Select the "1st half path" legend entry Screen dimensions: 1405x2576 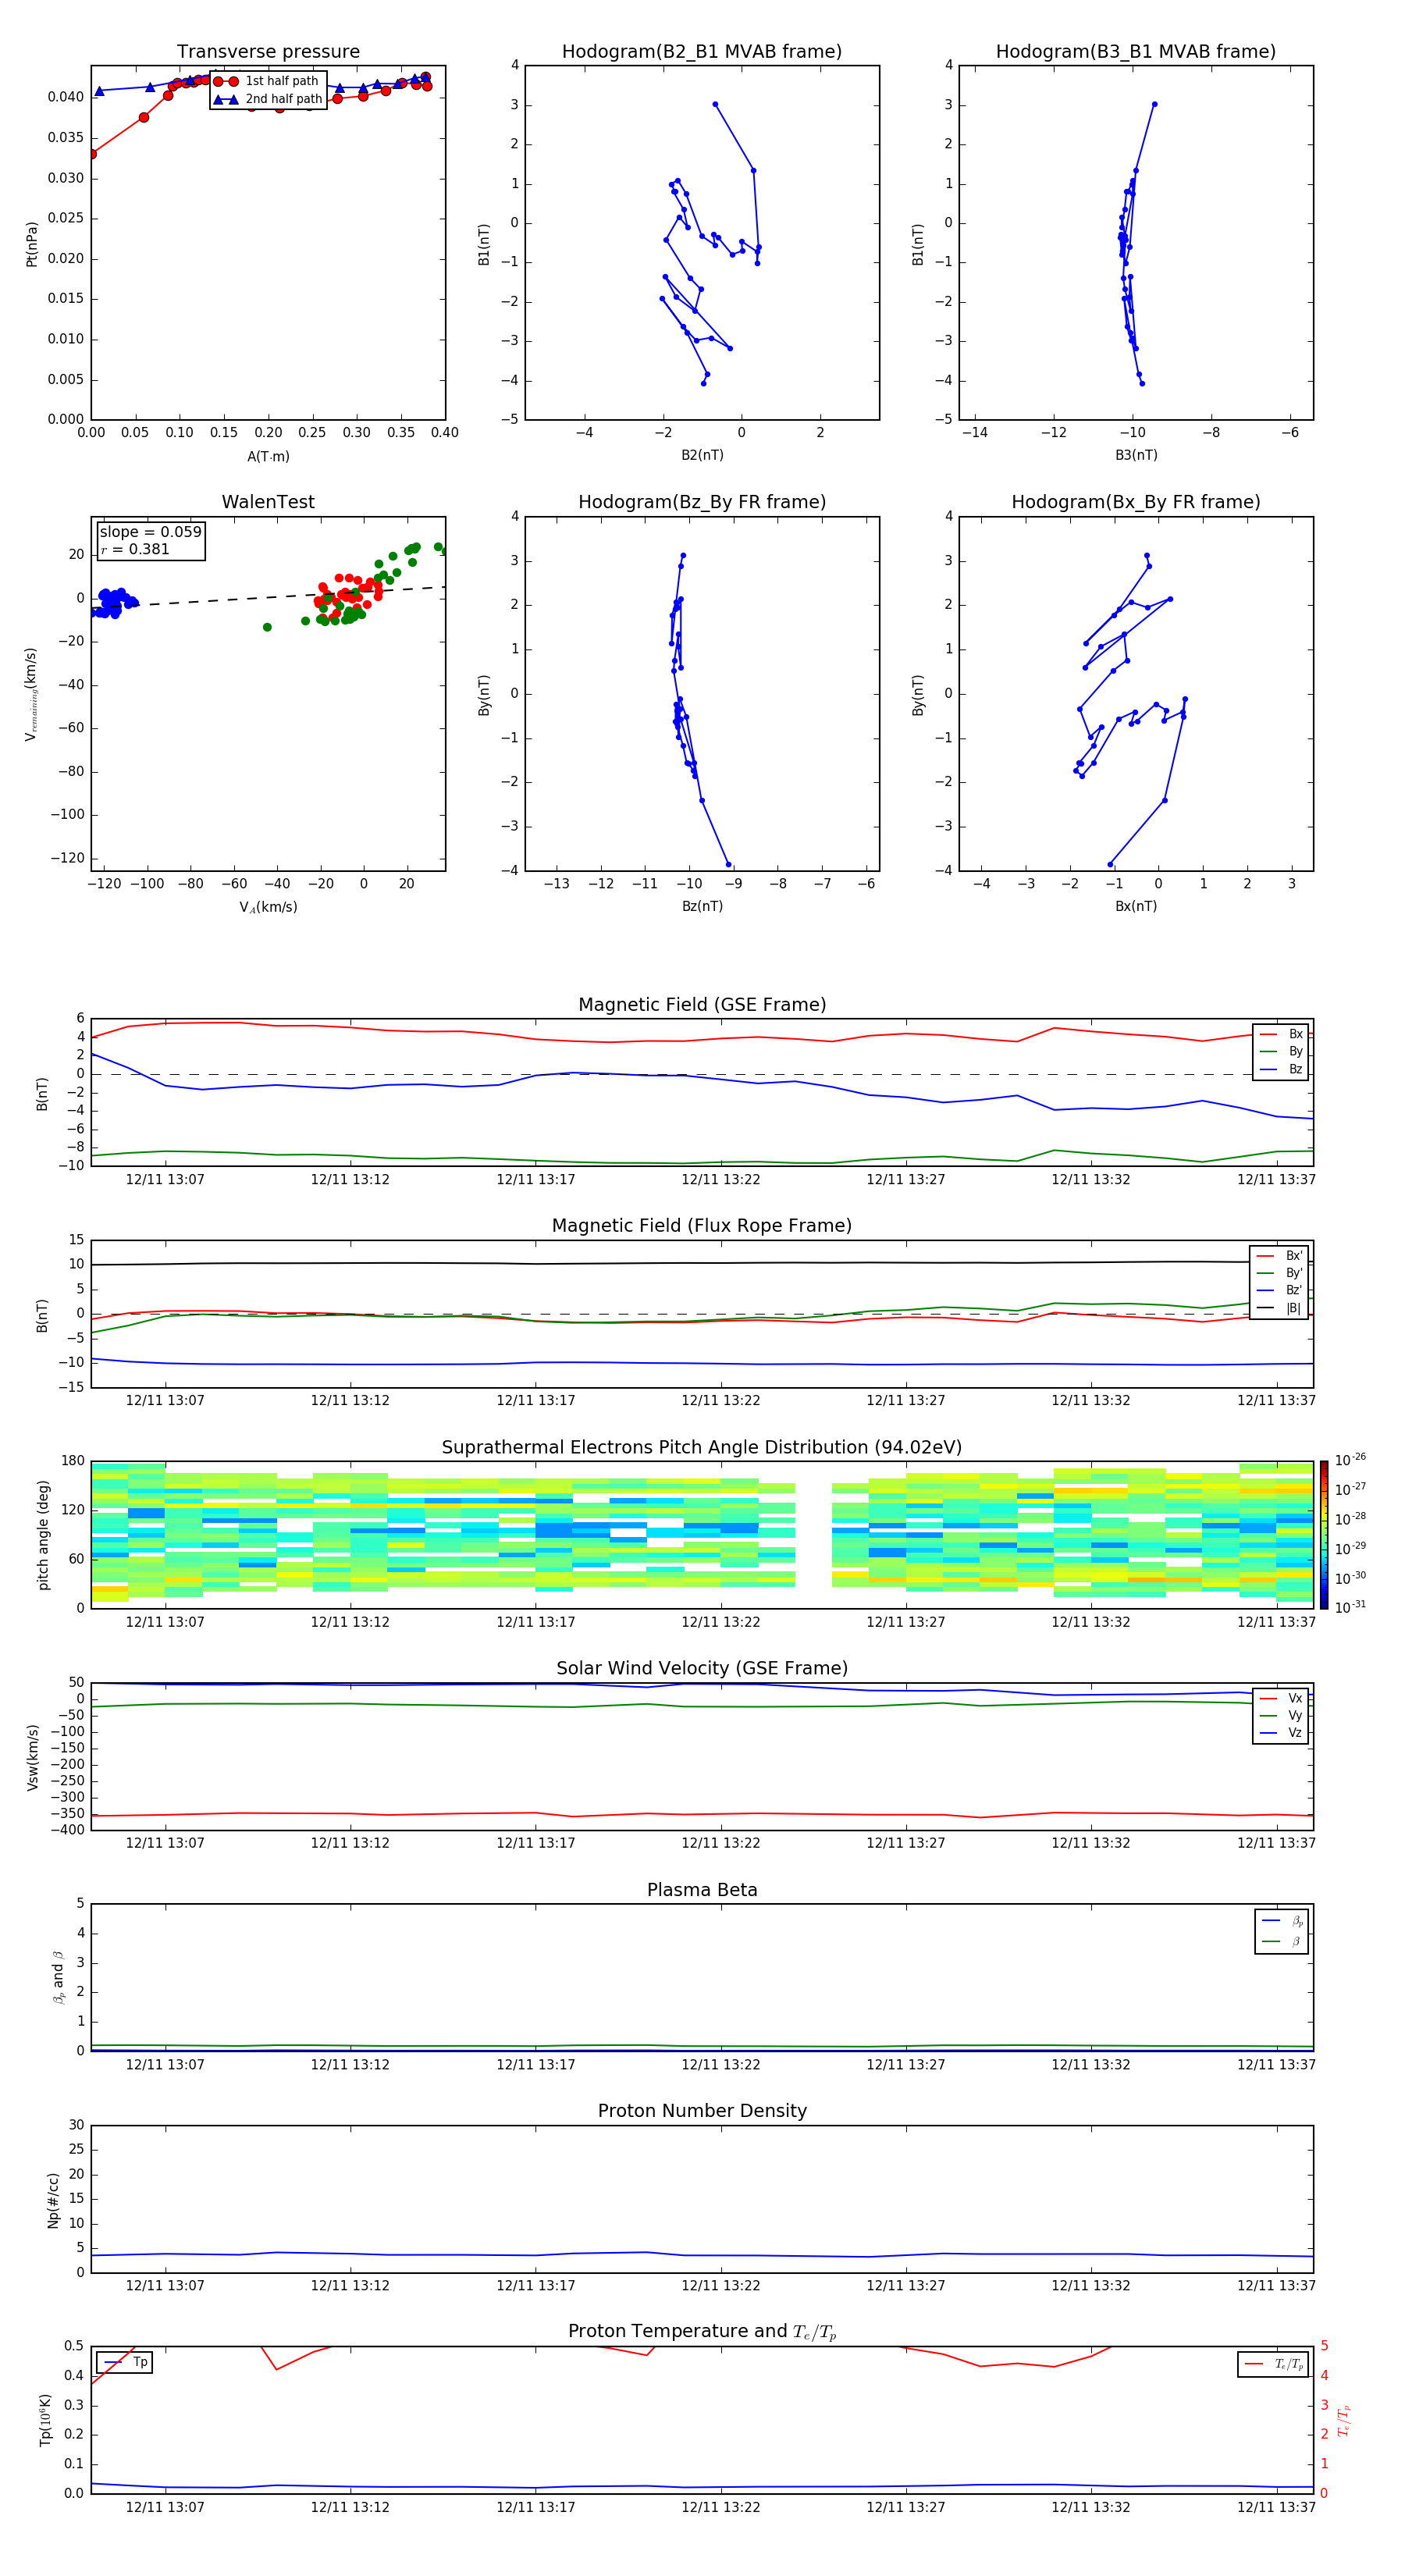tap(267, 81)
